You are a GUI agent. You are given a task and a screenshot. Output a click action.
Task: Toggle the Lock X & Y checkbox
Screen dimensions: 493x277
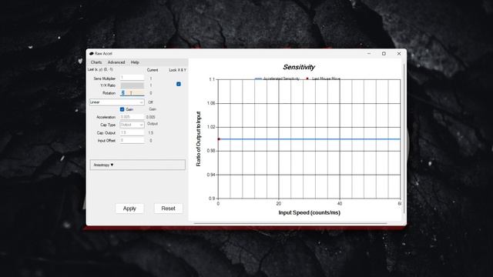(179, 84)
